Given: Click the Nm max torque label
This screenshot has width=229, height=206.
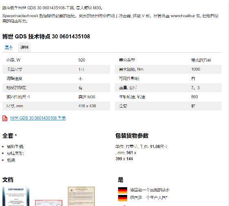Looking at the screenshot, I should [131, 69].
